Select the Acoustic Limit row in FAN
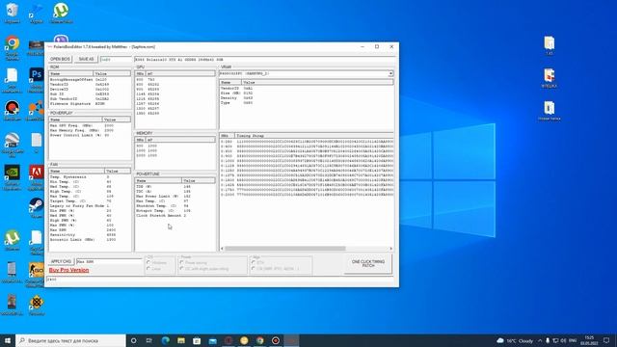The height and width of the screenshot is (347, 617). point(90,239)
